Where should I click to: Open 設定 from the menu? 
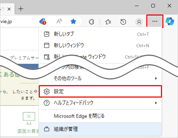pyautogui.click(x=100, y=92)
